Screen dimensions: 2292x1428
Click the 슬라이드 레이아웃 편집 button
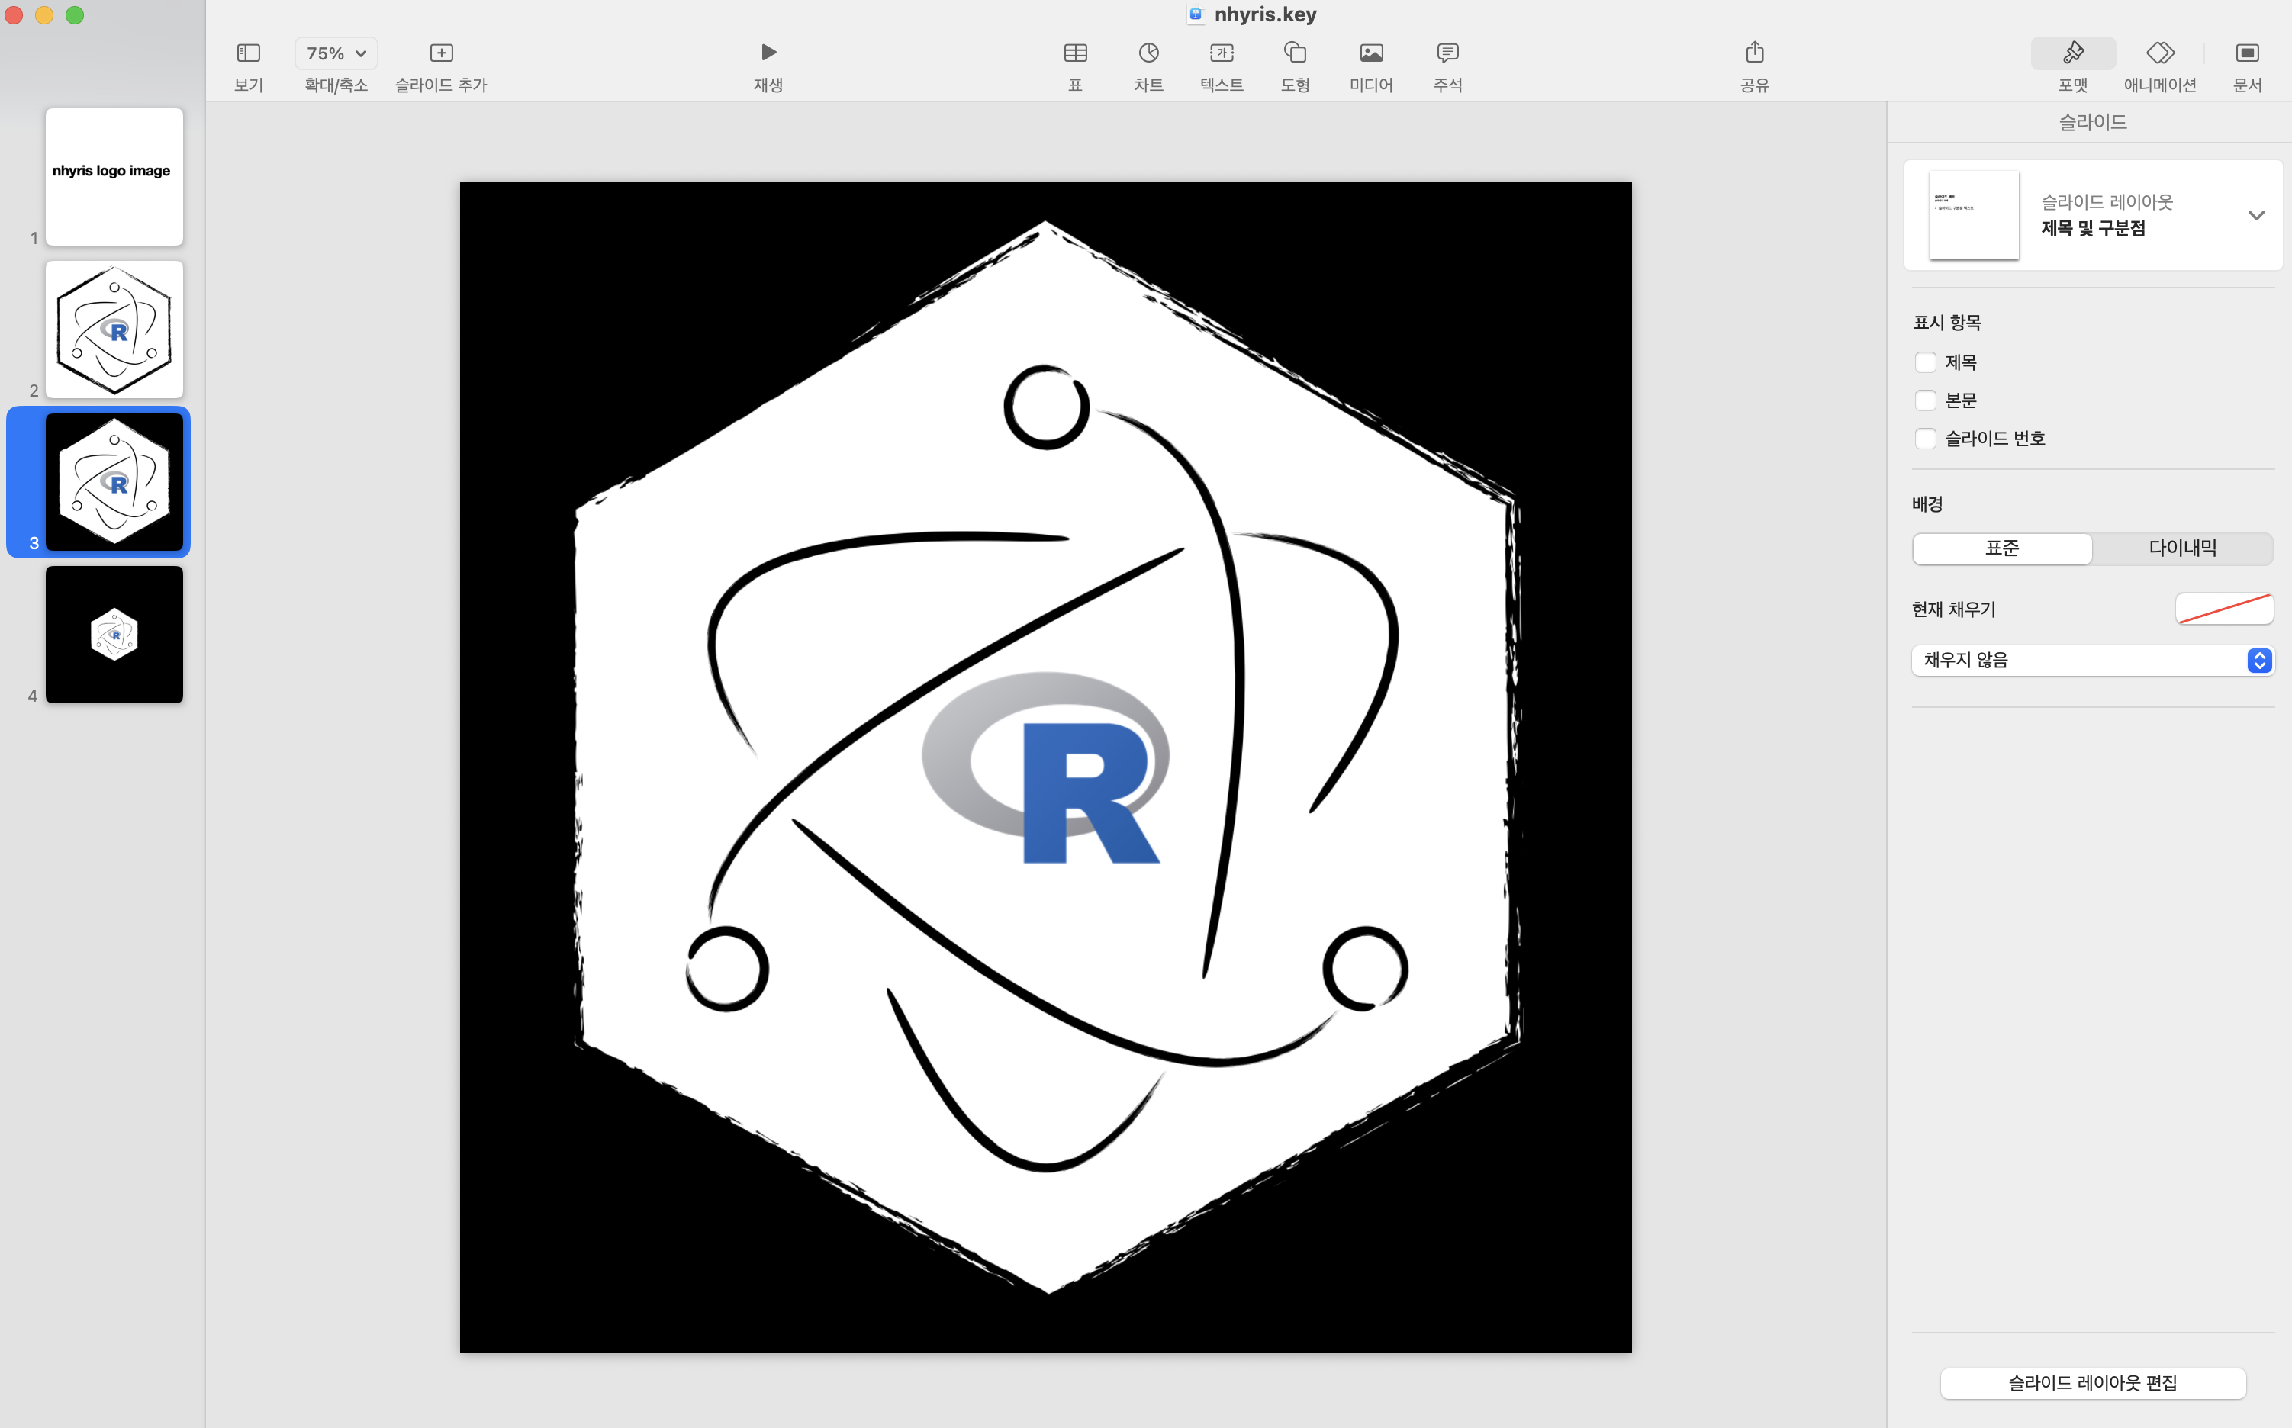coord(2093,1384)
